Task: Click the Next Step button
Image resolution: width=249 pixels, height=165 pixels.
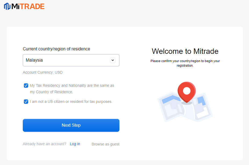Action: pyautogui.click(x=71, y=125)
